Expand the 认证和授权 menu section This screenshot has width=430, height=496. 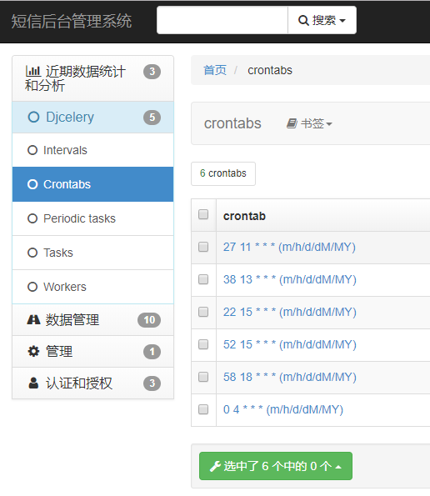click(x=93, y=383)
